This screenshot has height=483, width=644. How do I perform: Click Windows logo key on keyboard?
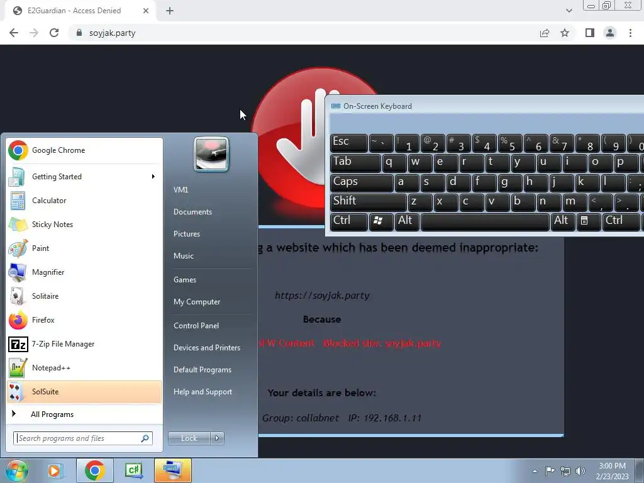381,221
